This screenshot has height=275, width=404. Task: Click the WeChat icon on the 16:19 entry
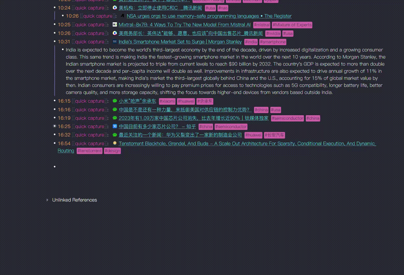click(115, 118)
